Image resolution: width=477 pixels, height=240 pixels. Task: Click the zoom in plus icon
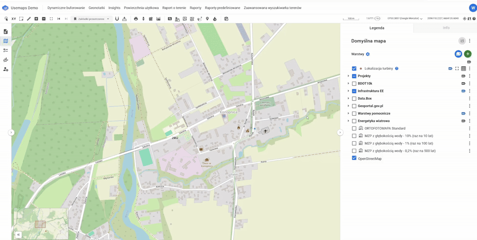(x=36, y=19)
